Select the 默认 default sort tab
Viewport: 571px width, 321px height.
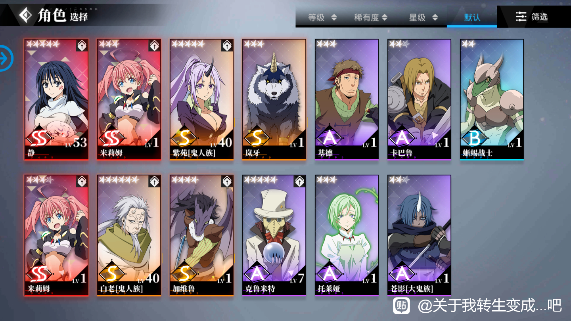click(x=472, y=17)
